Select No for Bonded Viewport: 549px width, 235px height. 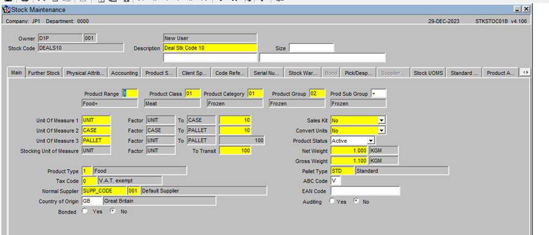[x=112, y=211]
